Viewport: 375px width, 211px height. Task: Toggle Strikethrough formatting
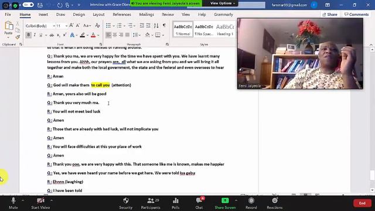pyautogui.click(x=52, y=35)
